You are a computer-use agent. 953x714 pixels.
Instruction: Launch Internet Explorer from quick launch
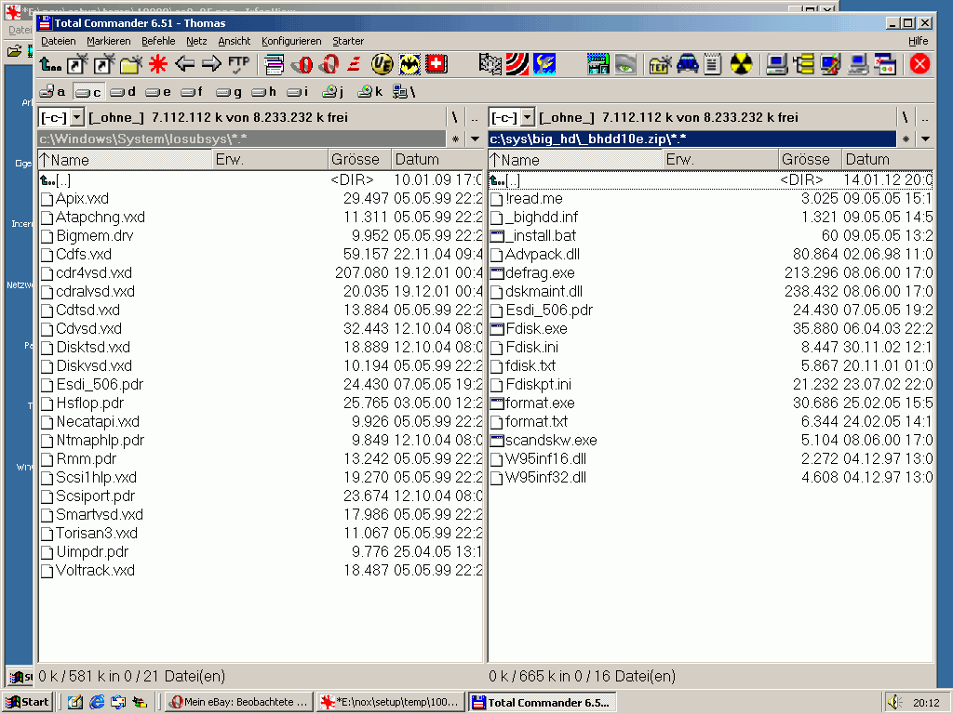97,702
